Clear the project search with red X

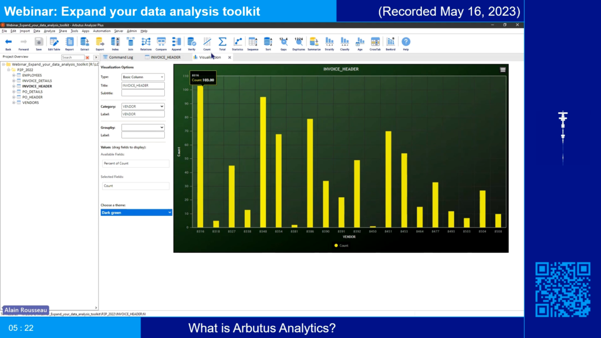click(87, 58)
